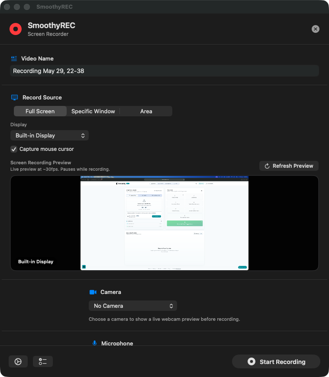The width and height of the screenshot is (329, 377).
Task: Click the SmoothyREC window title text
Action: click(55, 7)
